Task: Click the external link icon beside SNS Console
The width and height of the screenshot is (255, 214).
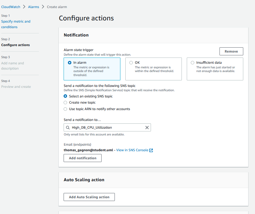Action: click(151, 150)
